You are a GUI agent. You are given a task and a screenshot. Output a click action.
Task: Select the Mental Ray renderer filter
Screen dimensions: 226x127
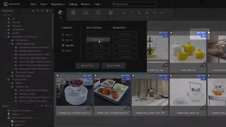coord(125,45)
